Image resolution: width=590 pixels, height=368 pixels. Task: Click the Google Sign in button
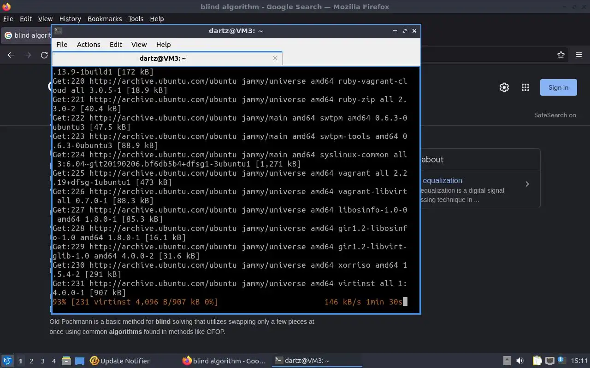[x=558, y=87]
